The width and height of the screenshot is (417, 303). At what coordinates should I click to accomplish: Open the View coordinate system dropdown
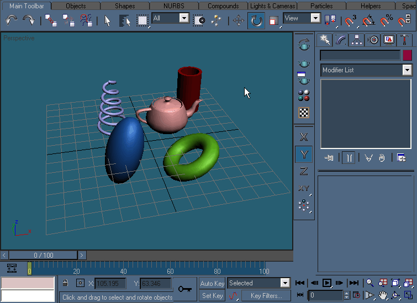click(315, 18)
